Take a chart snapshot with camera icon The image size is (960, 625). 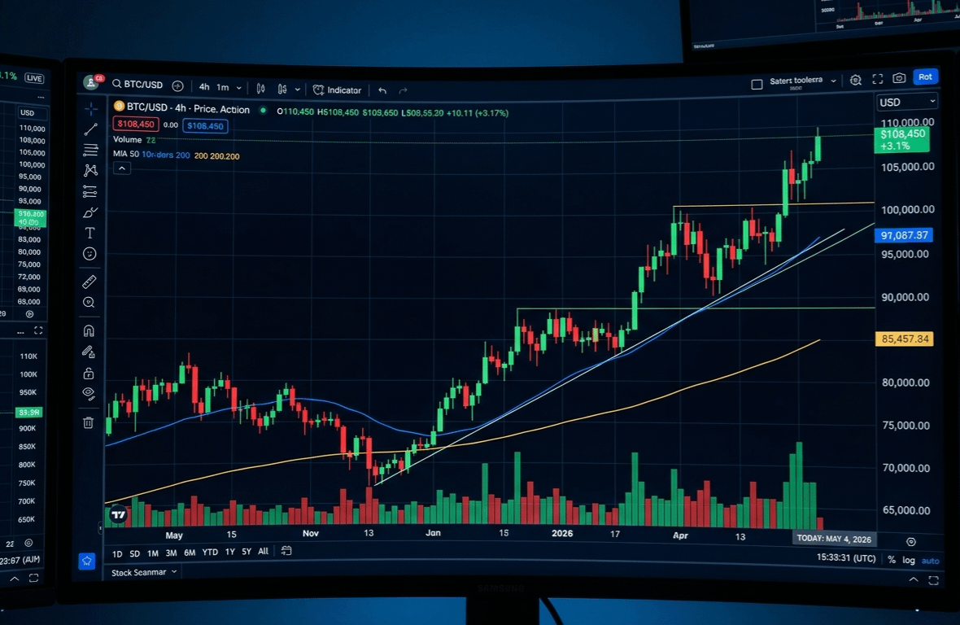pyautogui.click(x=899, y=78)
